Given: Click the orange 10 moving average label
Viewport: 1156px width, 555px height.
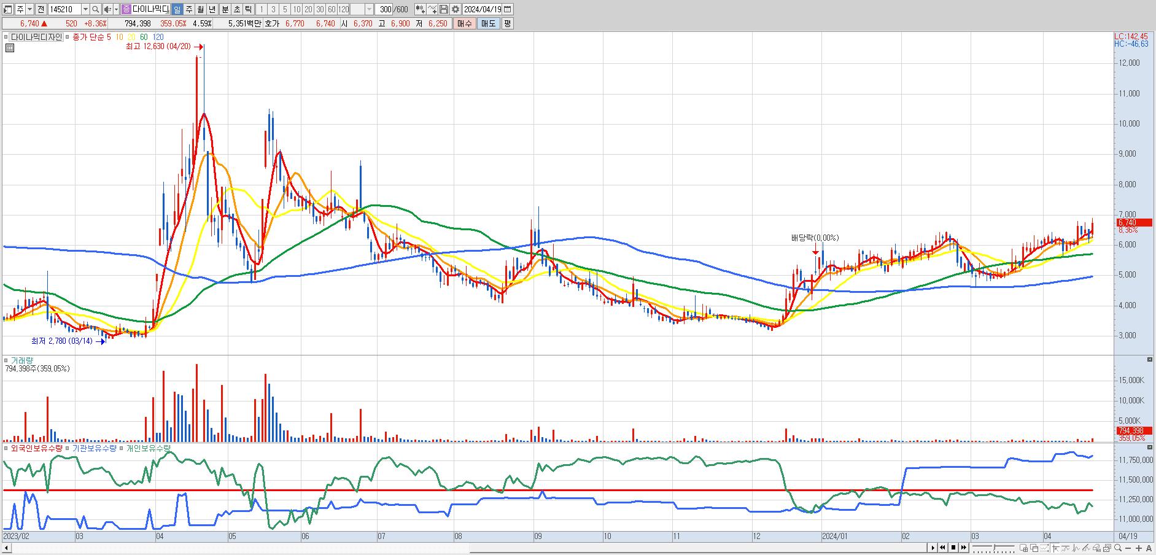Looking at the screenshot, I should tap(119, 37).
